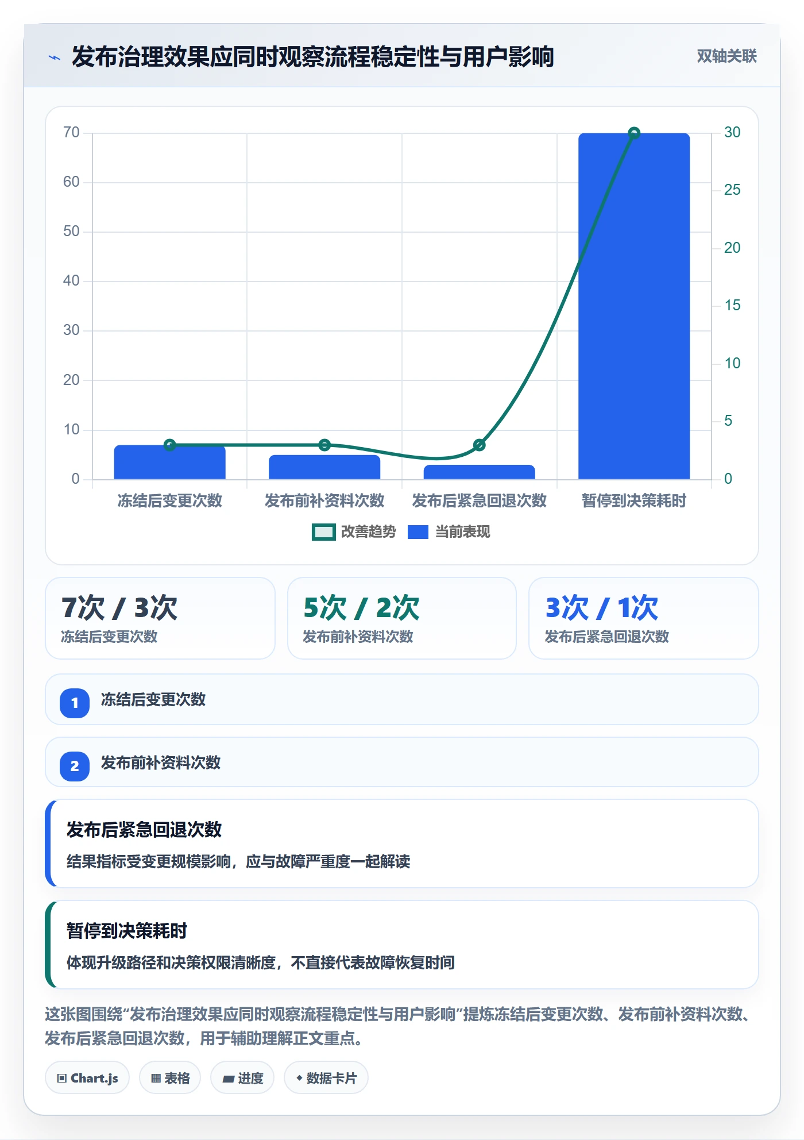Click the header title 发布治理效果应同时观察流程稳定性与用户影响

[312, 57]
